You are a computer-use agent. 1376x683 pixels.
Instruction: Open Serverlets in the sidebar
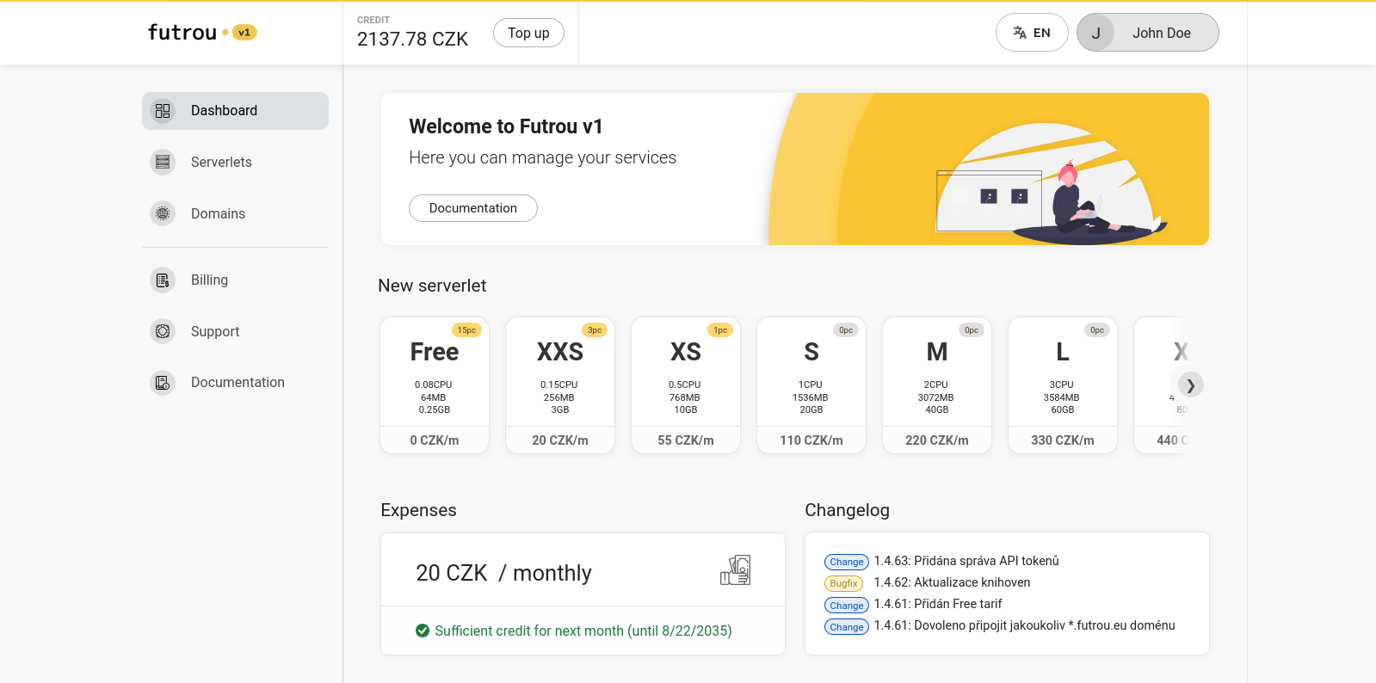(x=235, y=162)
